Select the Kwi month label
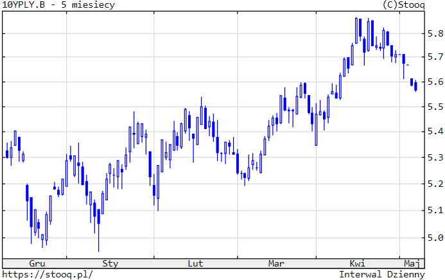Image resolution: width=445 pixels, height=280 pixels. point(357,263)
